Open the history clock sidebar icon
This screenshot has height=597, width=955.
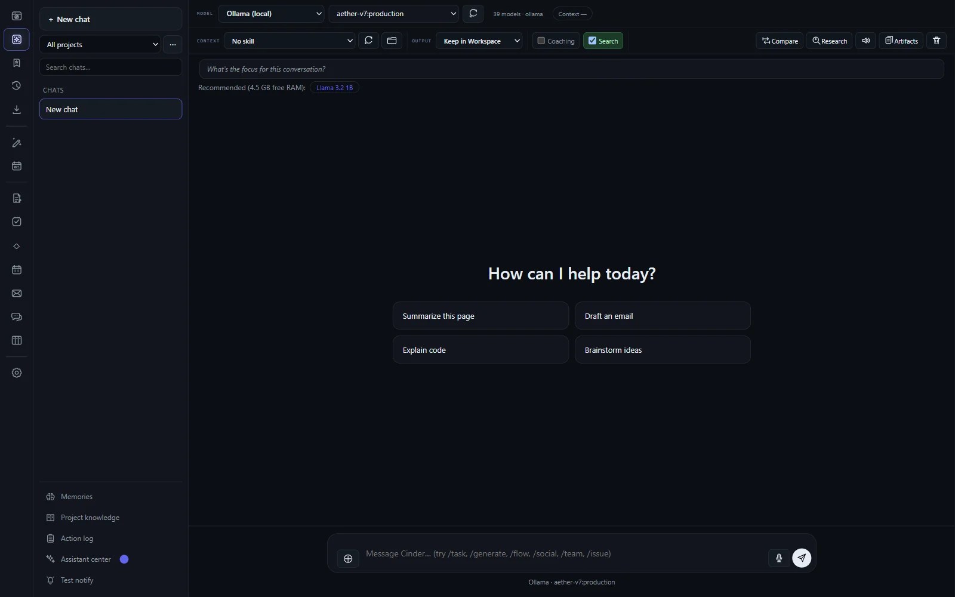[x=17, y=86]
